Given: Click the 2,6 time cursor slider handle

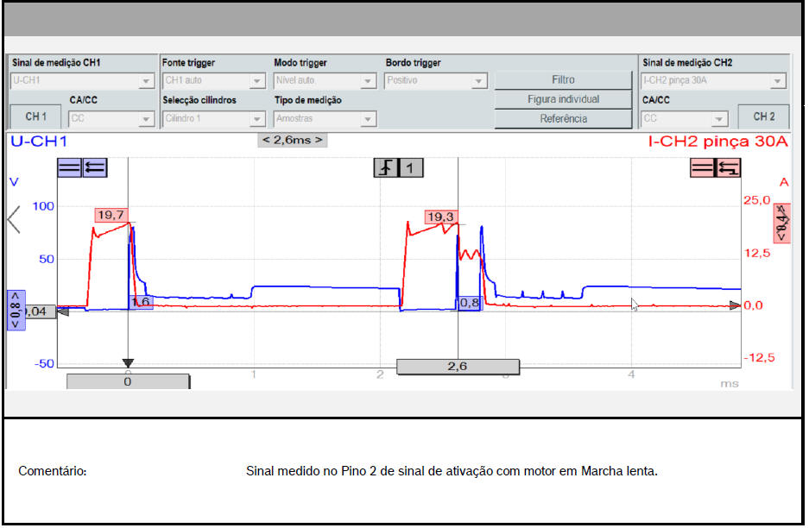Looking at the screenshot, I should click(458, 367).
